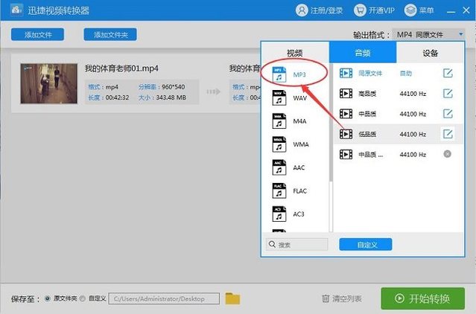Click the video thumbnail of 我的体育老师01
476x314 pixels.
click(49, 83)
